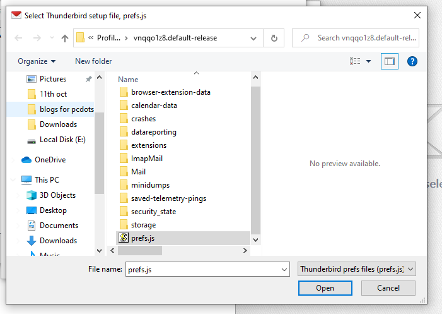Click the vnqqo1z8.default-release breadcrumb
The height and width of the screenshot is (314, 442).
coord(175,38)
